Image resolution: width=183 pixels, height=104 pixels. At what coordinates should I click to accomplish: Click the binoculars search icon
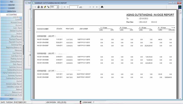(102, 7)
